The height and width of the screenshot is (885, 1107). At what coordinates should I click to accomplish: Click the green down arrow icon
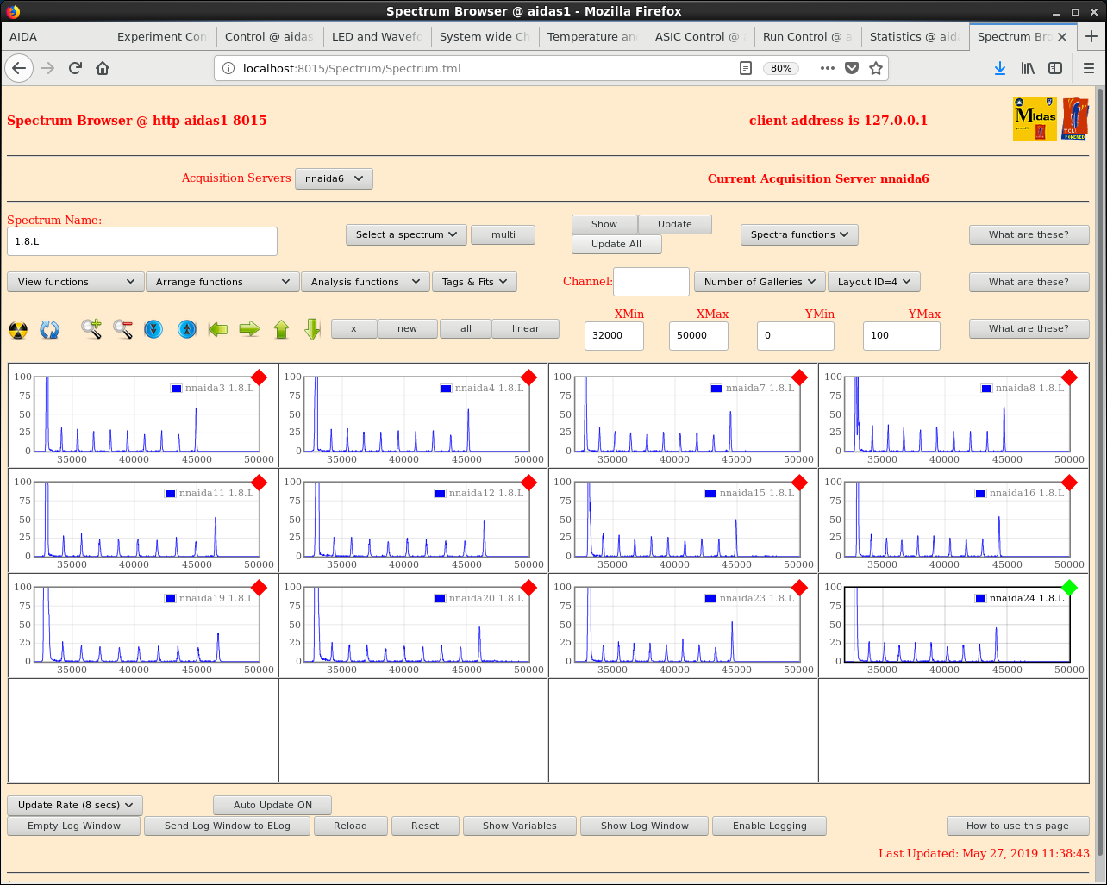click(313, 329)
